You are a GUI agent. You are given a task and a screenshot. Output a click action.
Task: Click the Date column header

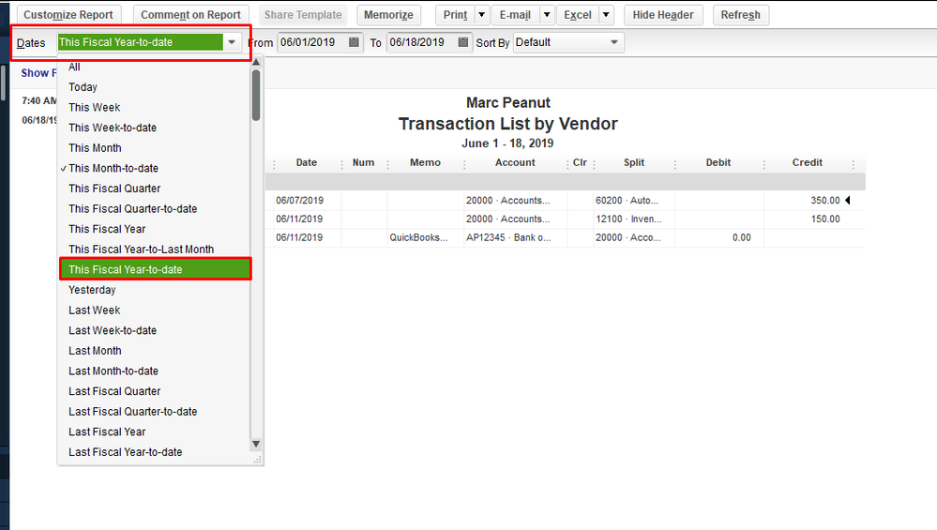point(307,162)
